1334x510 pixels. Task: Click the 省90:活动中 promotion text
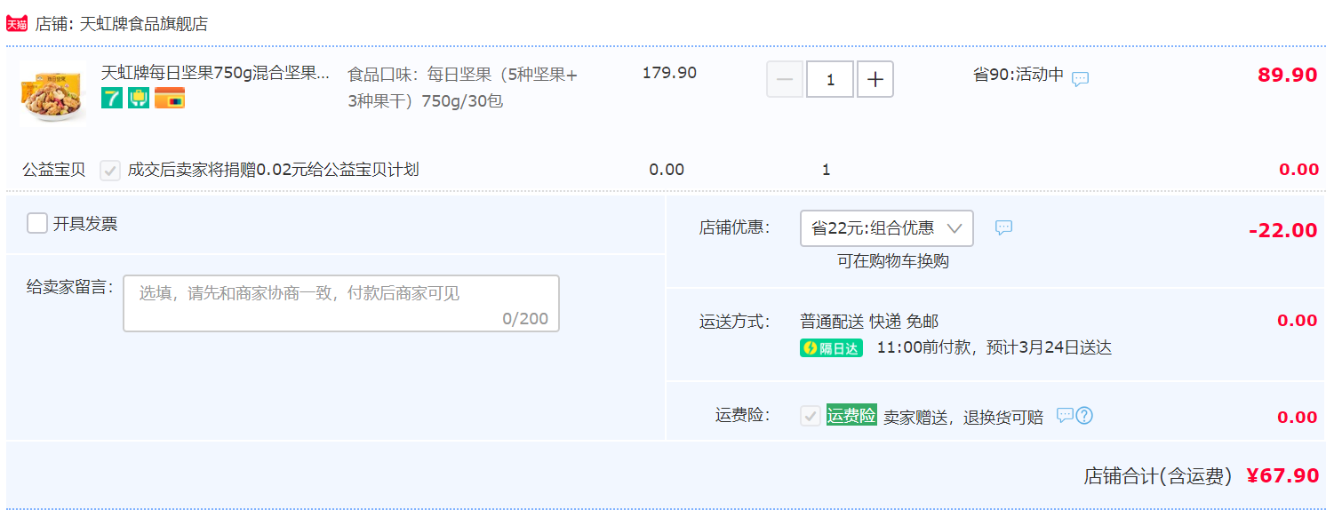(1018, 75)
